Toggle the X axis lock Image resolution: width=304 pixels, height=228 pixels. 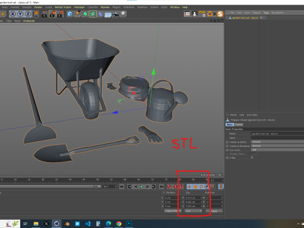click(13, 14)
